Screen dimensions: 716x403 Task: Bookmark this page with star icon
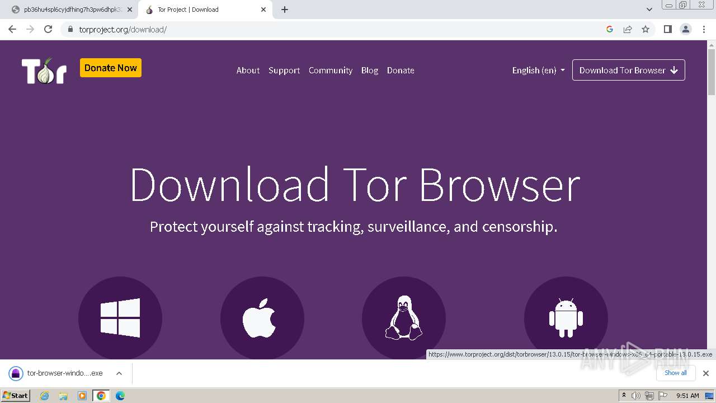[x=646, y=29]
